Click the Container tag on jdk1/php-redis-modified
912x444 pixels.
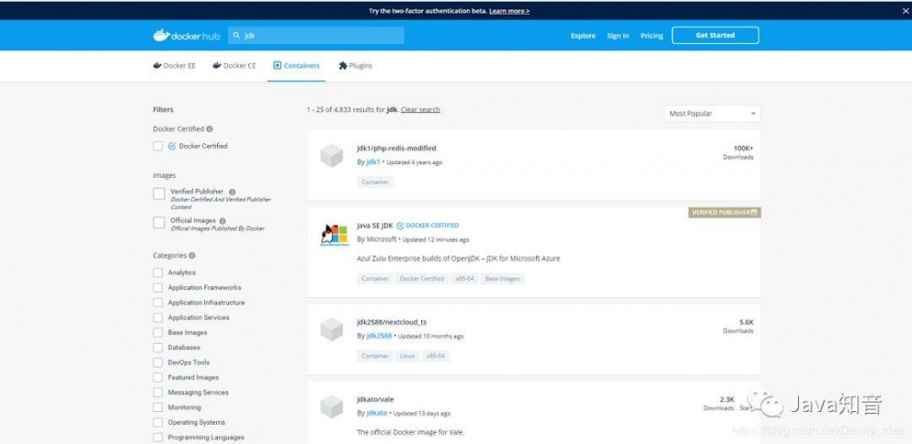375,182
